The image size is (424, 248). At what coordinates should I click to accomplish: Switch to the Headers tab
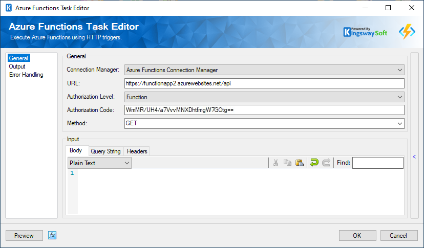coord(137,151)
